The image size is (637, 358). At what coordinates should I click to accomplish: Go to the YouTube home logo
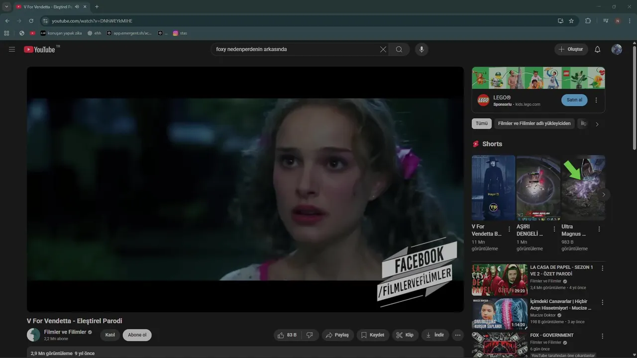39,49
